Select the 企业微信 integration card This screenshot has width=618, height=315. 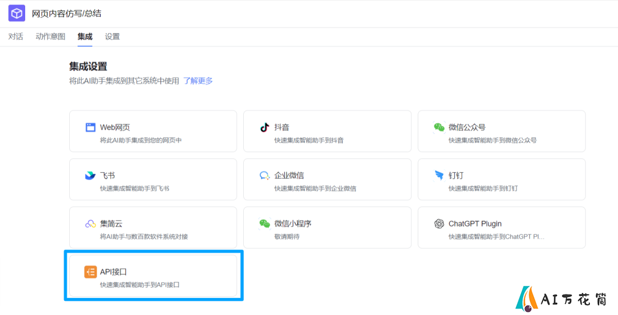(327, 180)
